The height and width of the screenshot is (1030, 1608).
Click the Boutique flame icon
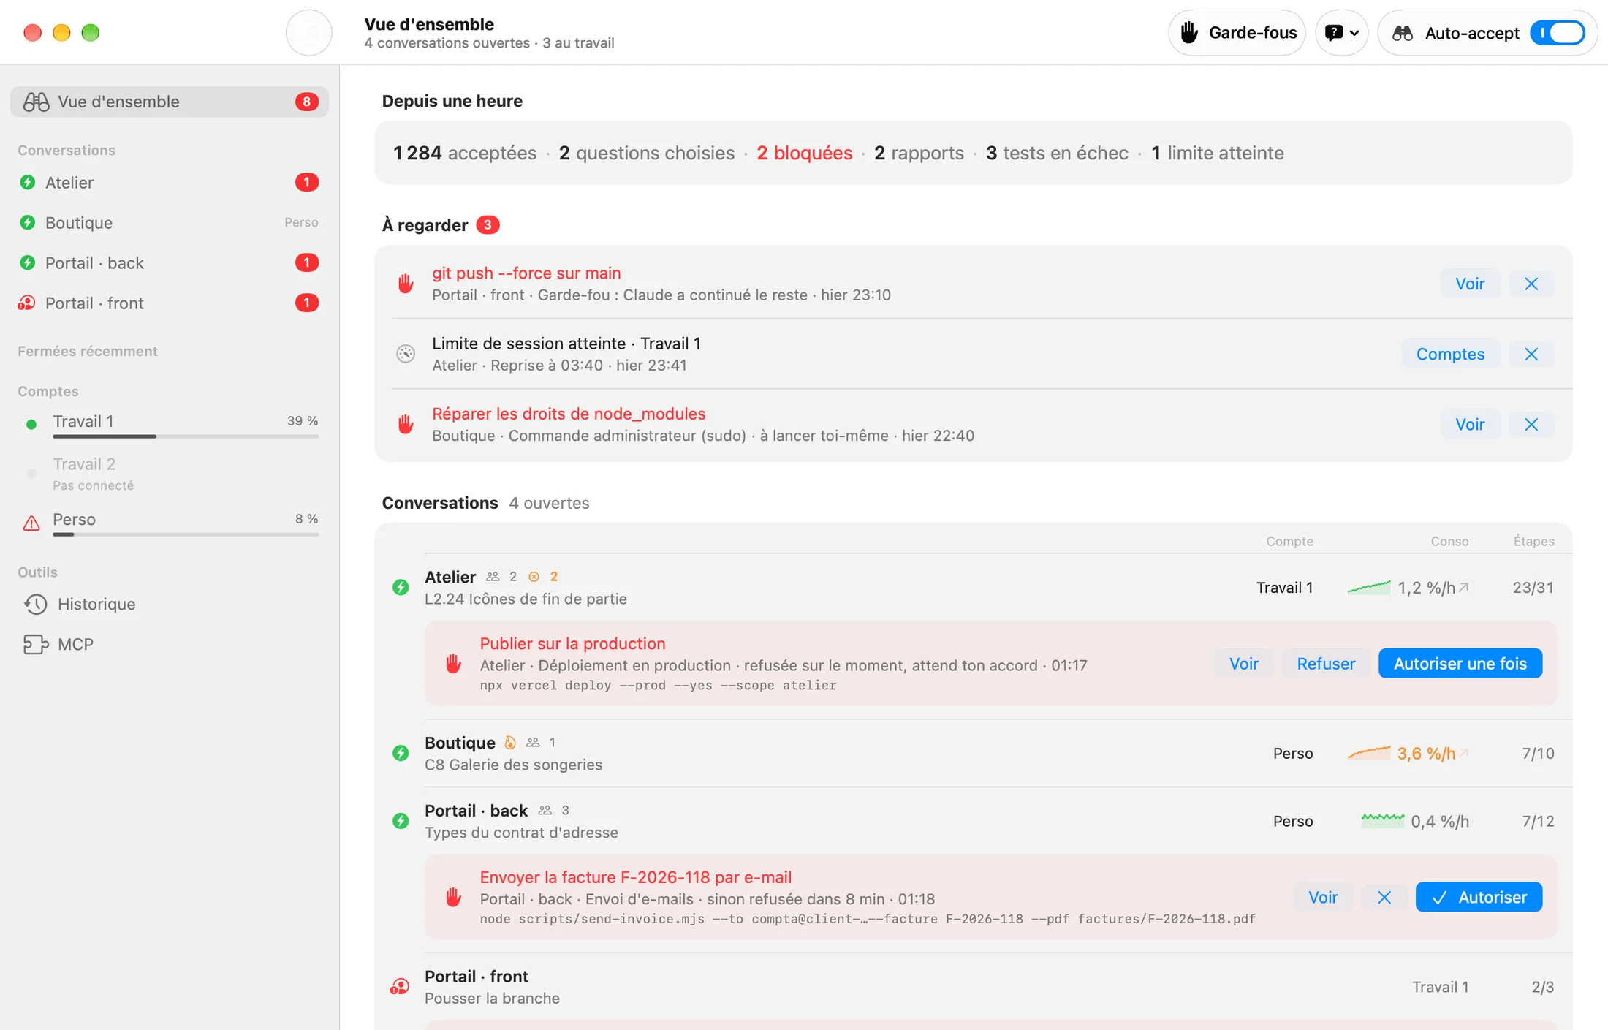tap(510, 743)
